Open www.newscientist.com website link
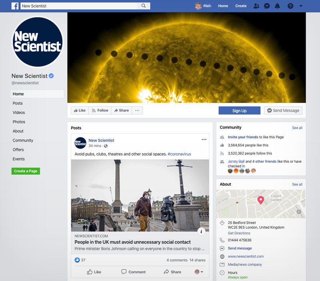 246,256
